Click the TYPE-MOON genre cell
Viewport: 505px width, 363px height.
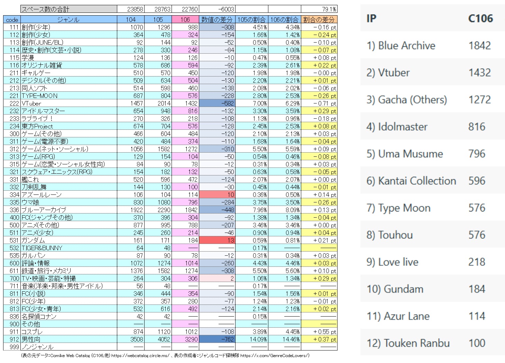(68, 96)
